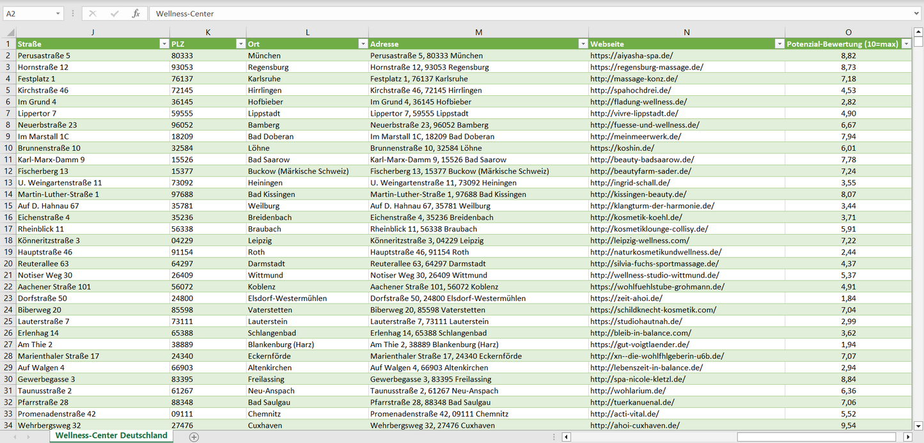Click the horizontal scrollbar left arrow
924x443 pixels.
tap(566, 437)
